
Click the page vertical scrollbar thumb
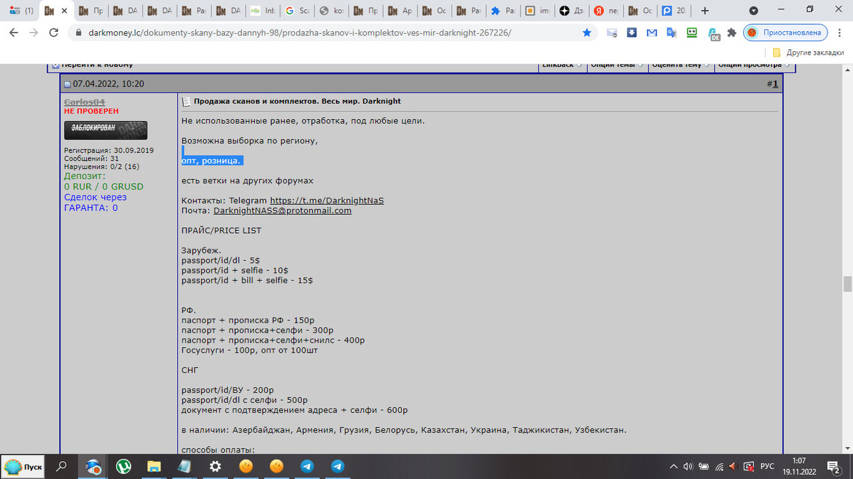click(848, 283)
